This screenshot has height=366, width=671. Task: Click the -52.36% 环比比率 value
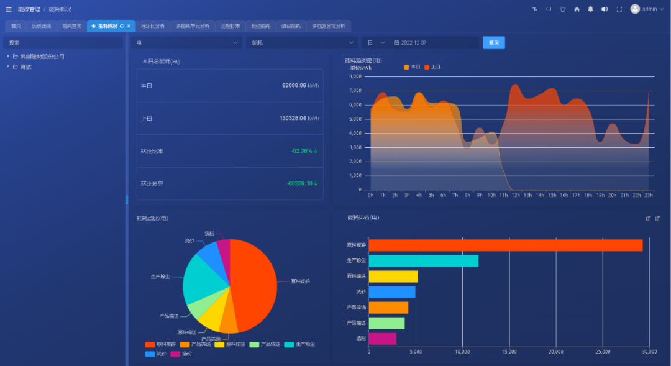tap(304, 151)
